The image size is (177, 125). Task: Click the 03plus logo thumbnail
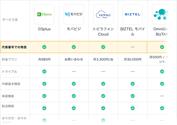pos(44,14)
